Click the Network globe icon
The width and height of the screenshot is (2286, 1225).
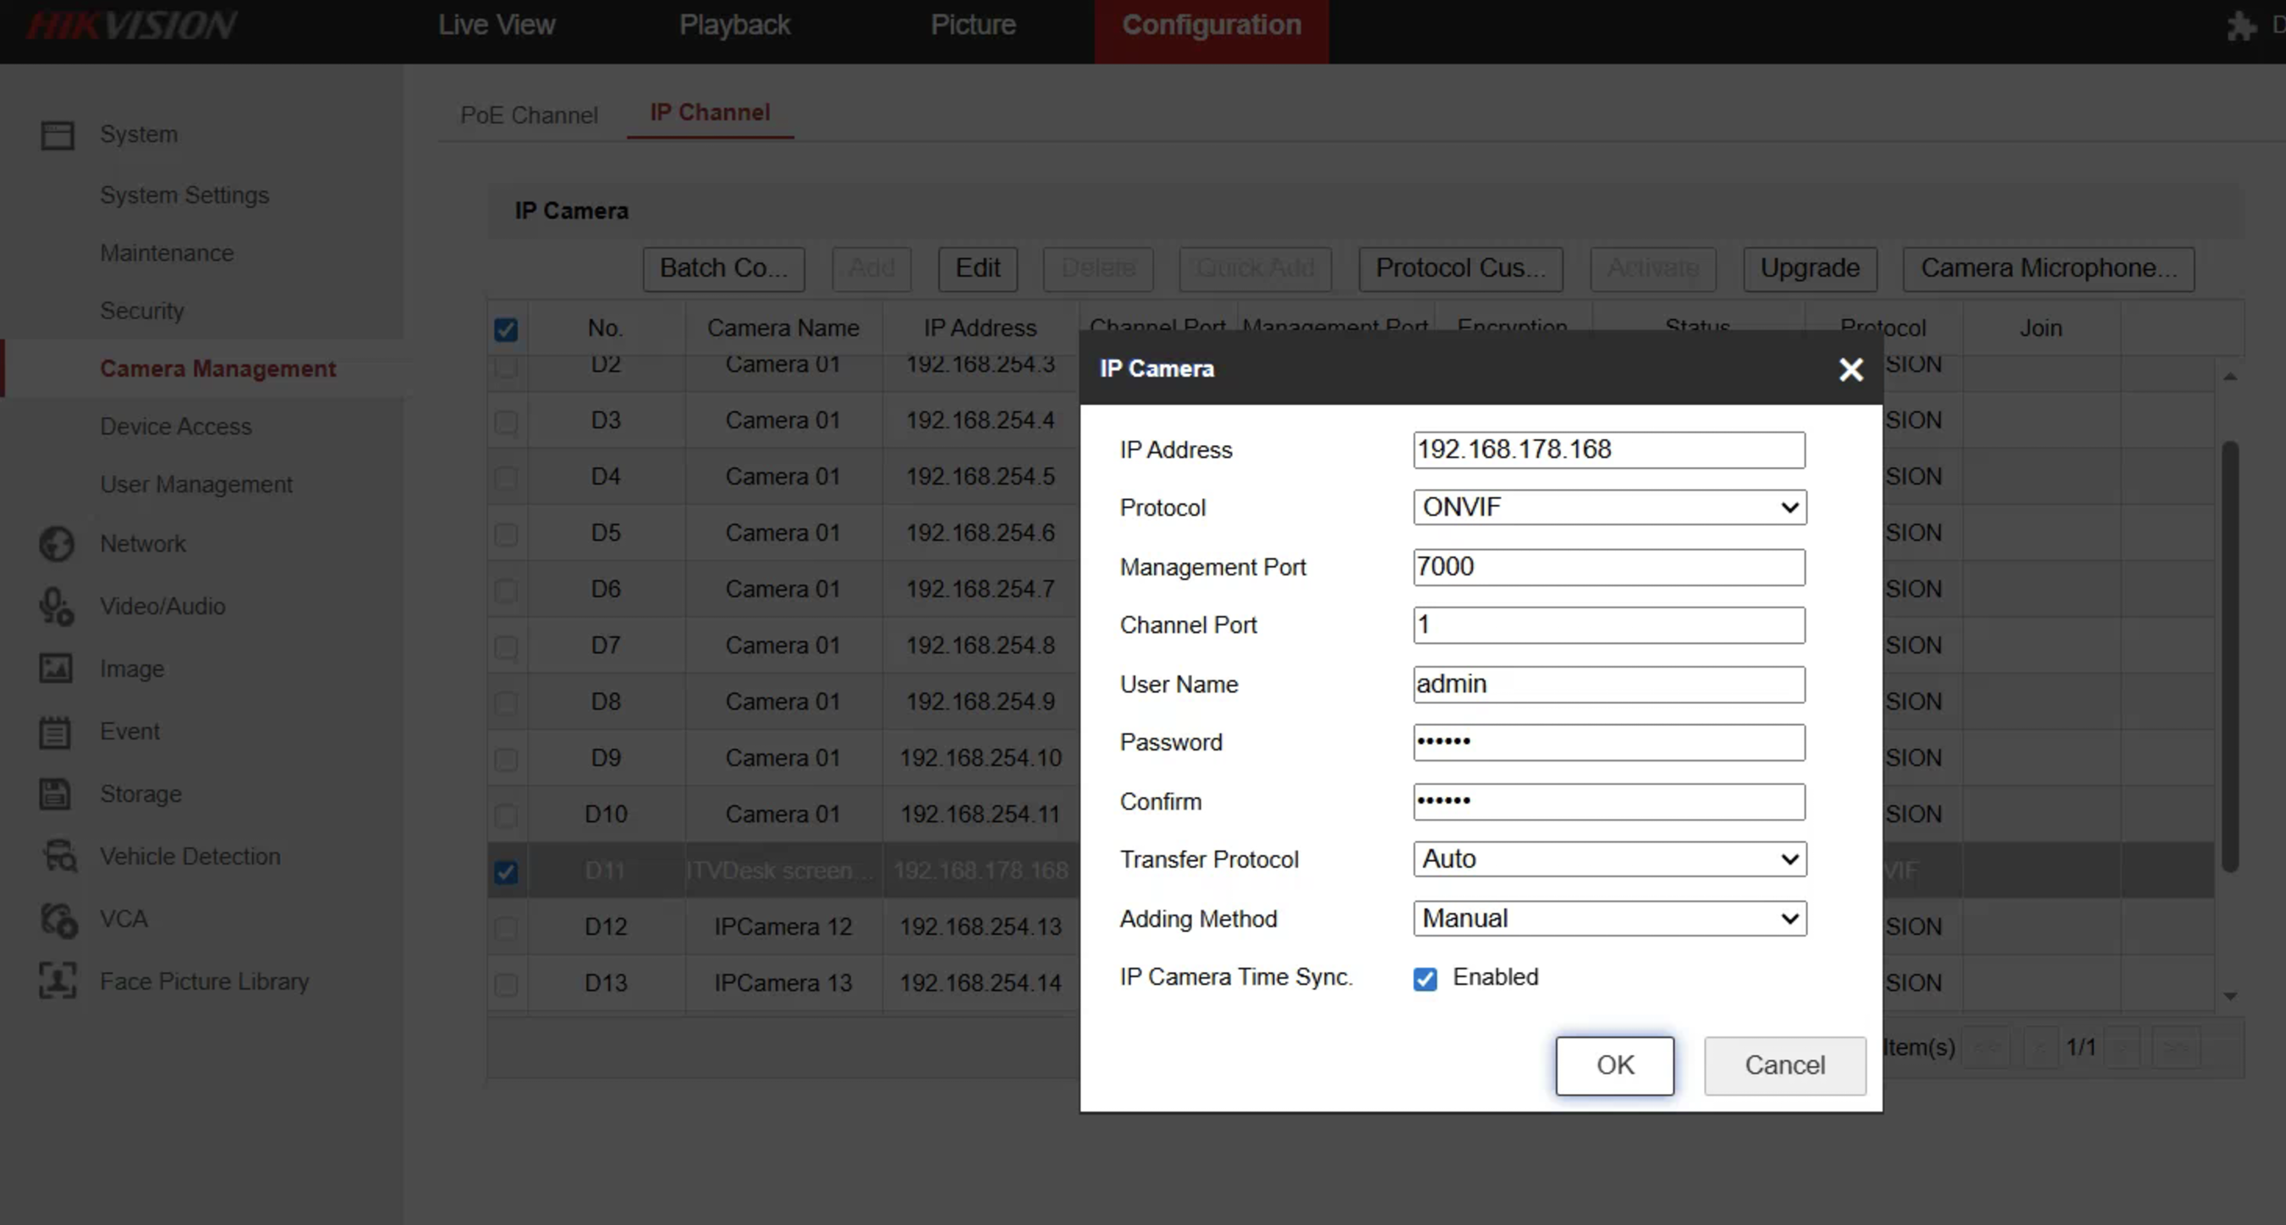(x=57, y=544)
